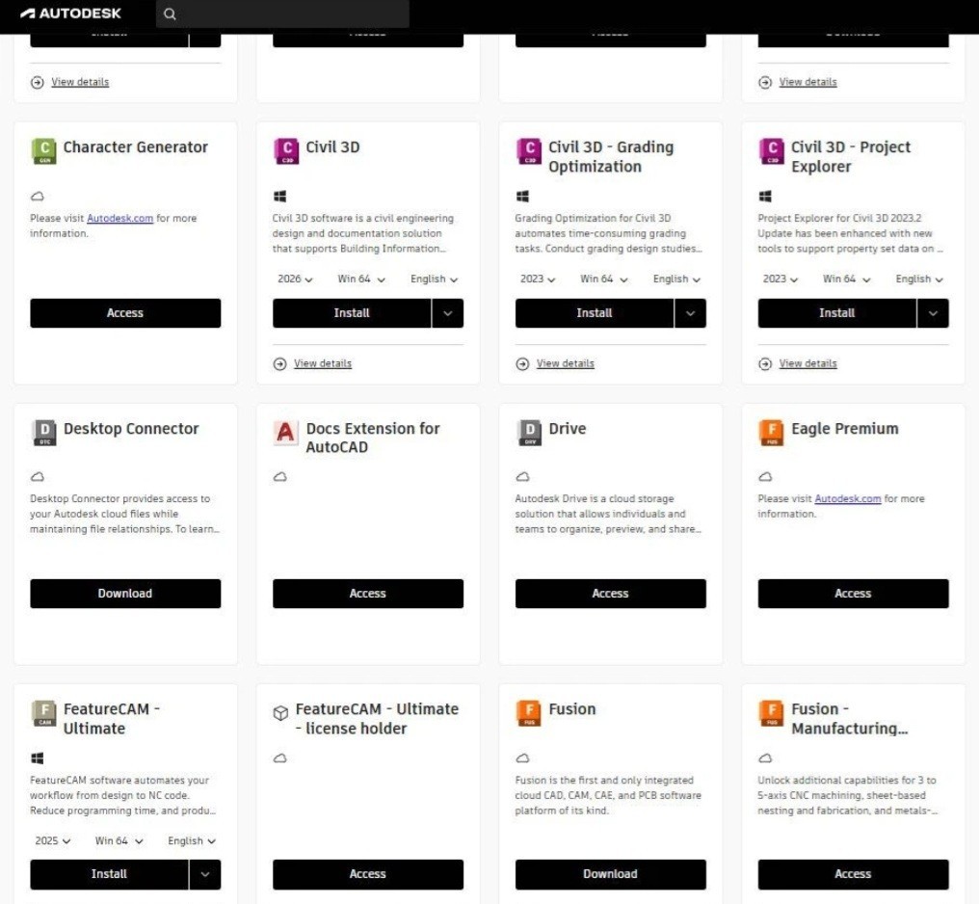Viewport: 979px width, 904px height.
Task: Click the FeatureCAM Ultimate product icon
Action: (x=43, y=713)
